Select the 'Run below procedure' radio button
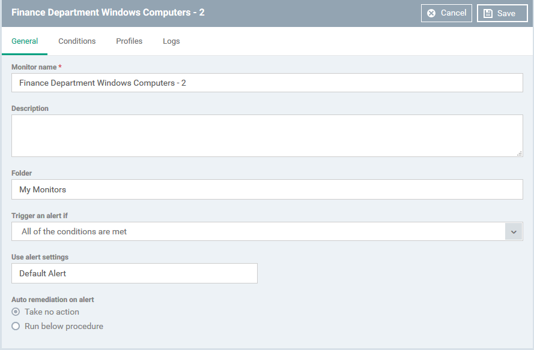Viewport: 534px width, 350px height. point(16,326)
